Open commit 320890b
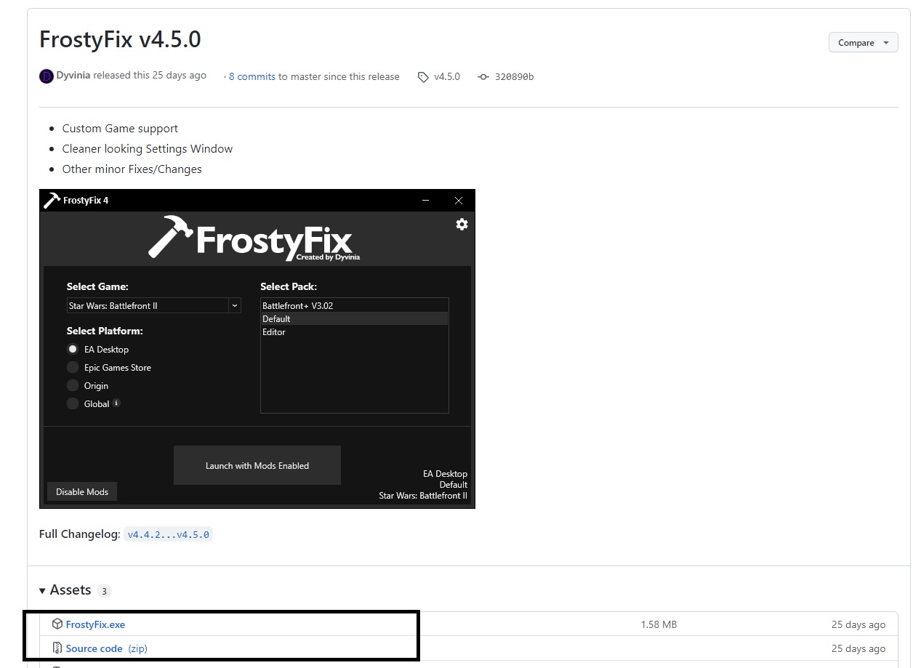 click(x=514, y=76)
